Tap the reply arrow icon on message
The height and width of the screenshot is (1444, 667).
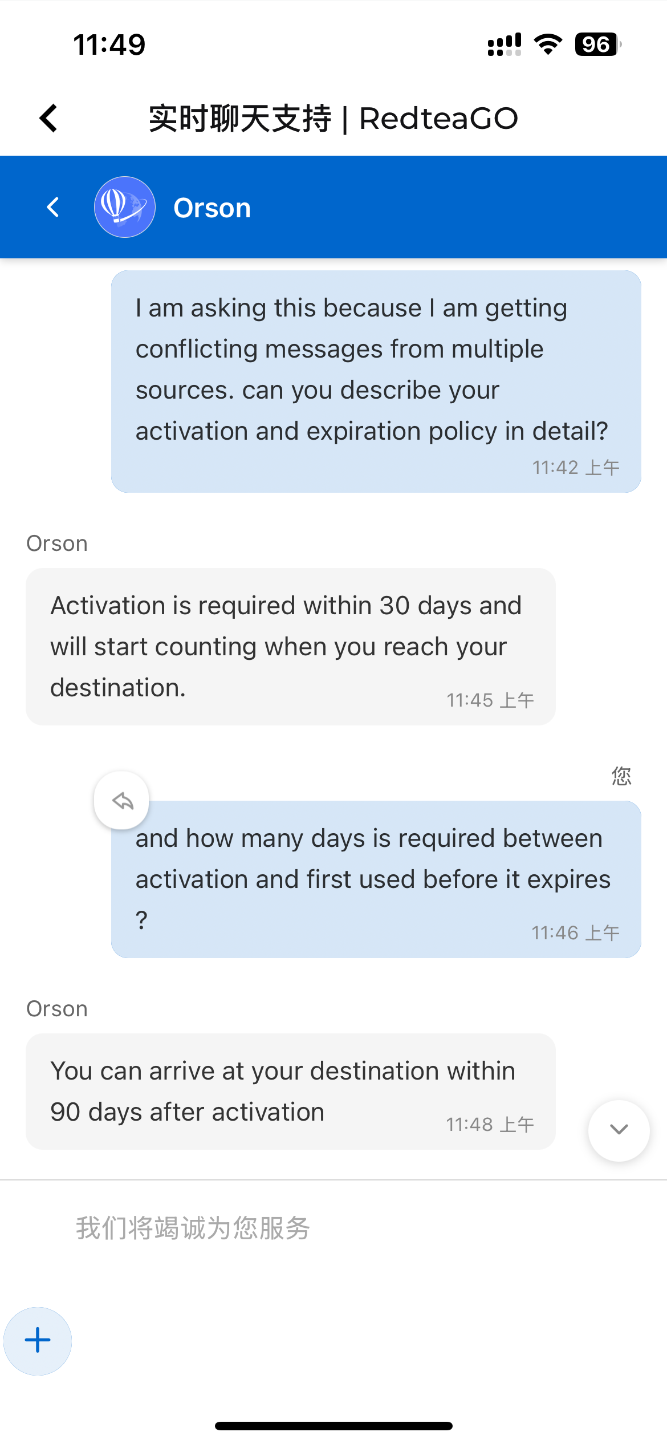click(122, 801)
